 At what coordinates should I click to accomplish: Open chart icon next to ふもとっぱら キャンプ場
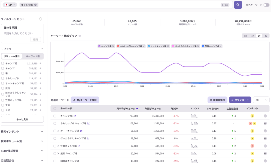coord(89,124)
